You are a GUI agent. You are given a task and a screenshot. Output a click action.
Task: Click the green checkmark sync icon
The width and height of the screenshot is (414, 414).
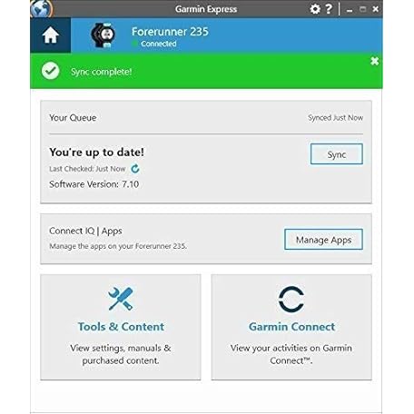(x=51, y=71)
